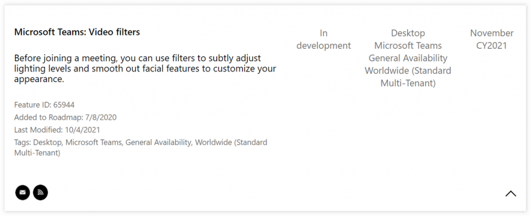Collapse the feature card with the chevron

(510, 194)
